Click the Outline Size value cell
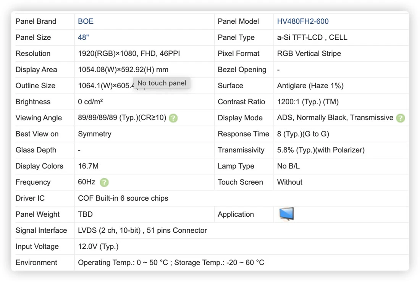 tap(144, 86)
